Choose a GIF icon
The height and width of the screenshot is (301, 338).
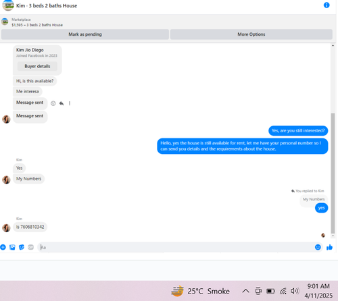click(30, 247)
